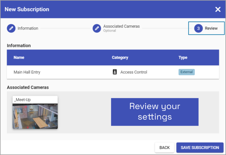Click the Access Control category text

[x=133, y=72]
